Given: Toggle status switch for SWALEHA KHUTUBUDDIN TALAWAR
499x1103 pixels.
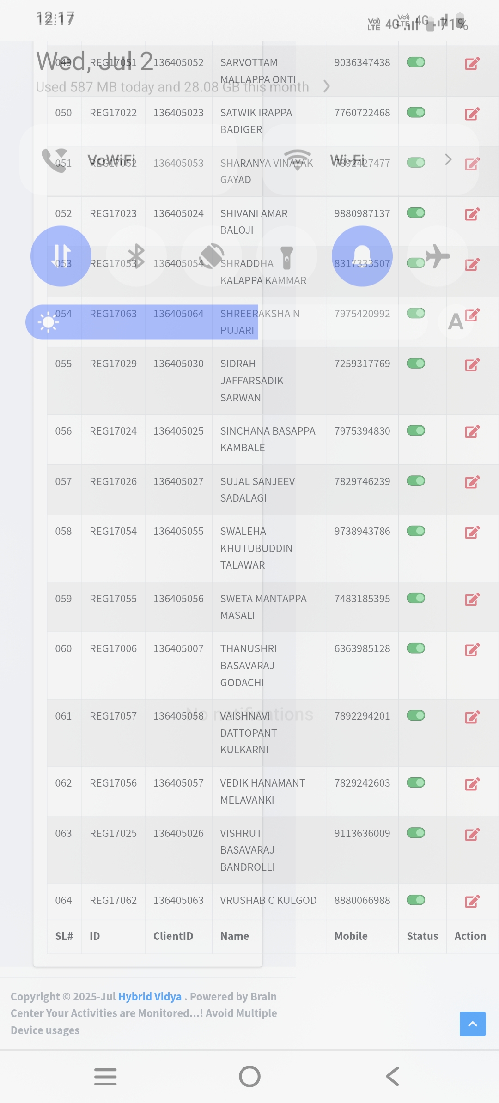Looking at the screenshot, I should (x=416, y=531).
